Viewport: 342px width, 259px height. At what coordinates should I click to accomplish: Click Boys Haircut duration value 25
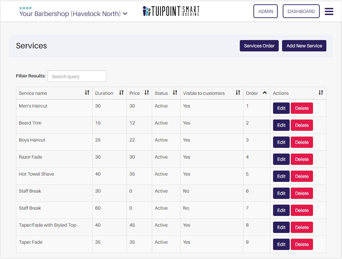pos(98,140)
